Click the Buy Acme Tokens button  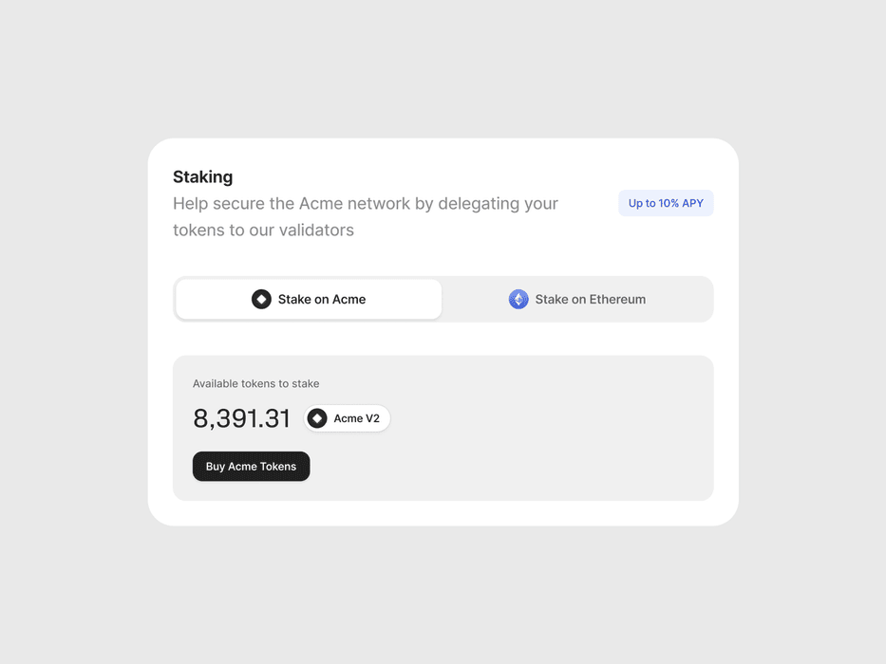click(251, 467)
